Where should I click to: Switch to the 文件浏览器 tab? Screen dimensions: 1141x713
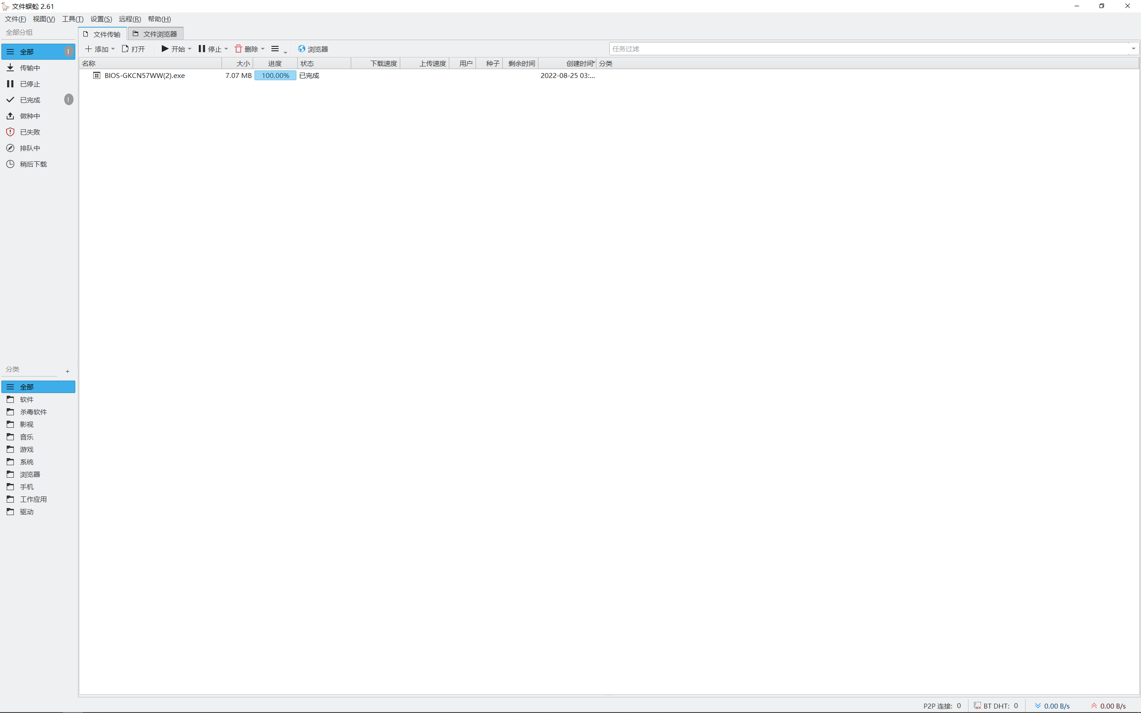coord(156,34)
